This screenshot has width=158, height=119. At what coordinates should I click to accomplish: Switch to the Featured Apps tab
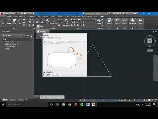(x=87, y=16)
